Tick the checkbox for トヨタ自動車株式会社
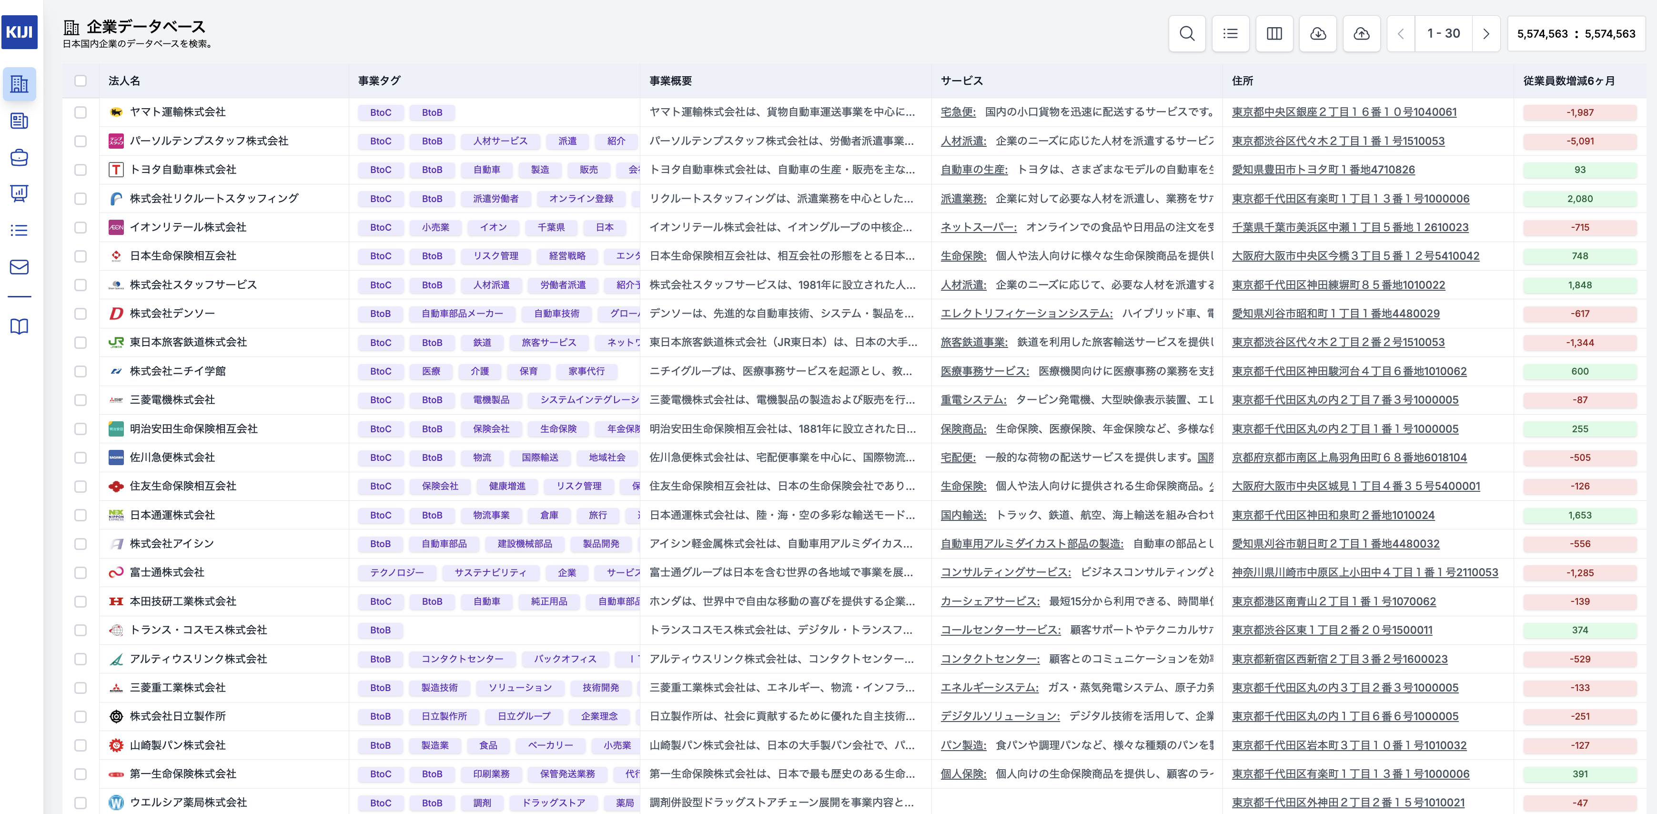Screen dimensions: 1657x814 (x=81, y=170)
